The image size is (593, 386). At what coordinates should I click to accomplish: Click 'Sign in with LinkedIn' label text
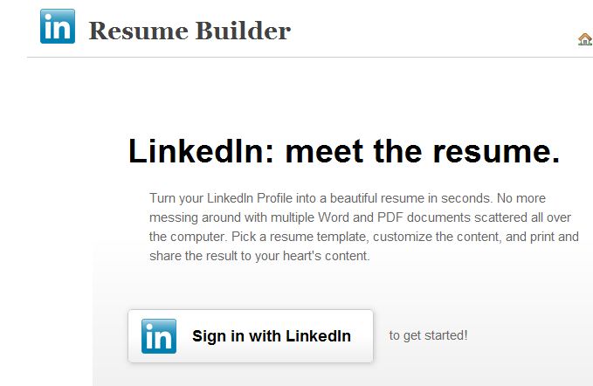(x=272, y=336)
